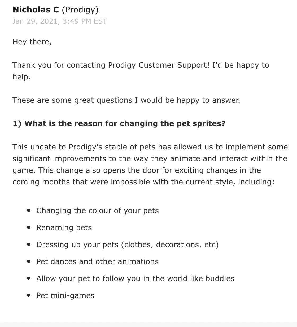297x327 pixels.
Task: Click the line starting "significant improvements"
Action: point(150,159)
